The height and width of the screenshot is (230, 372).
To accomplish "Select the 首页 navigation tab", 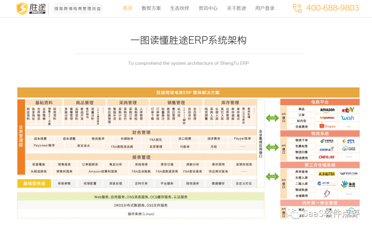I will (128, 8).
